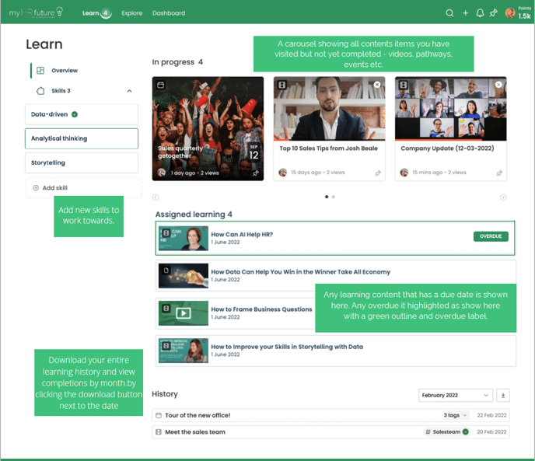
Task: Go to previous carousel slide arrow
Action: click(x=156, y=197)
